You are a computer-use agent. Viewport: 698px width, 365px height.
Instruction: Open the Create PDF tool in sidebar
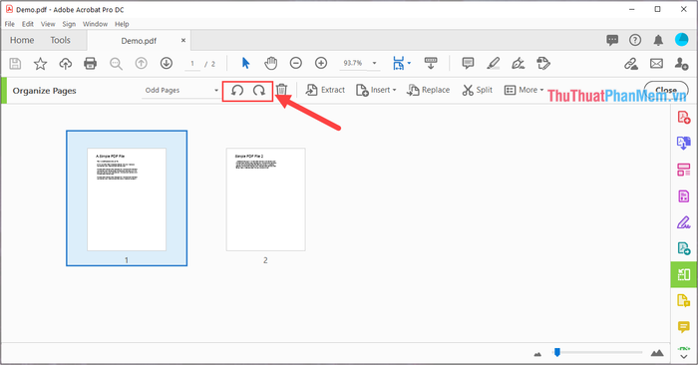(x=684, y=118)
